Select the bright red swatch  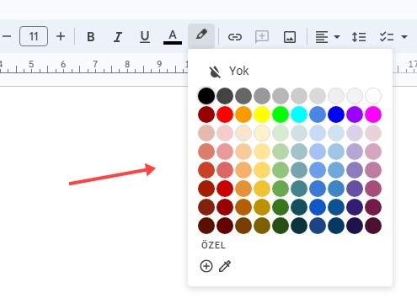click(225, 115)
